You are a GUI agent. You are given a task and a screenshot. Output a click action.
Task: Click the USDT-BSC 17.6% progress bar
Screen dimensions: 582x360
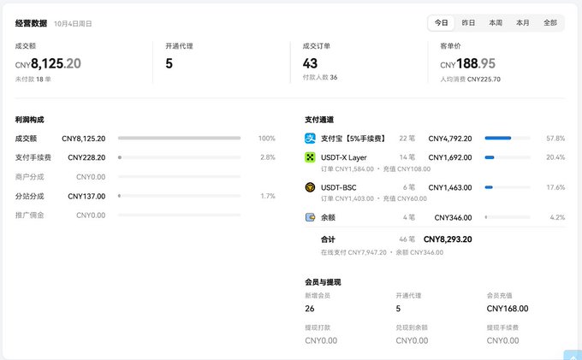[508, 187]
